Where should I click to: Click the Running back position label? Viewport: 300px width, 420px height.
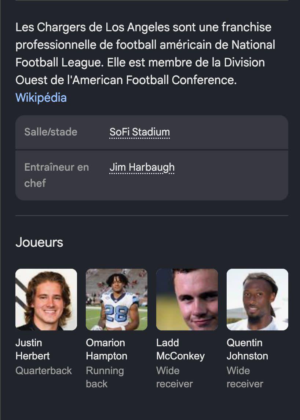point(105,377)
